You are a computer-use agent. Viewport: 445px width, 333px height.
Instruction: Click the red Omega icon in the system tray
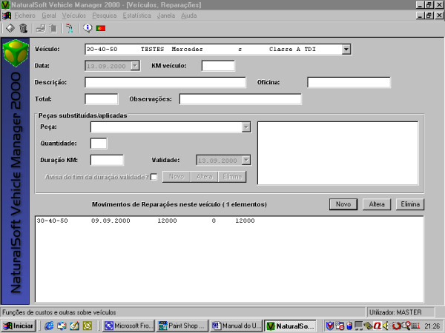pos(378,326)
